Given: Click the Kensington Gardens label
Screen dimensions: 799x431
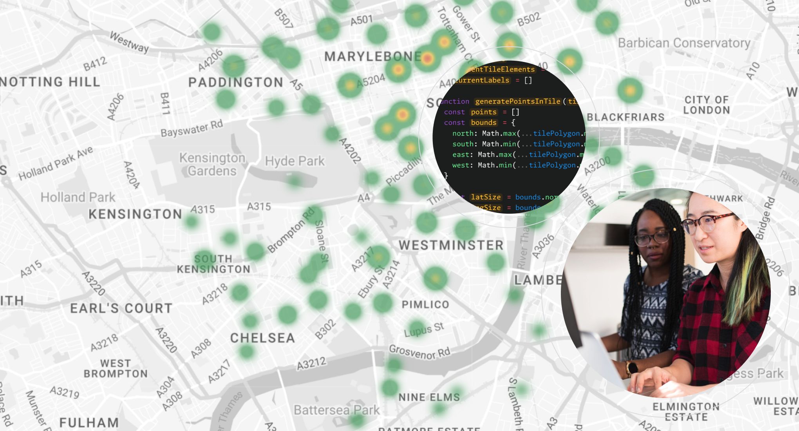Looking at the screenshot, I should (212, 164).
